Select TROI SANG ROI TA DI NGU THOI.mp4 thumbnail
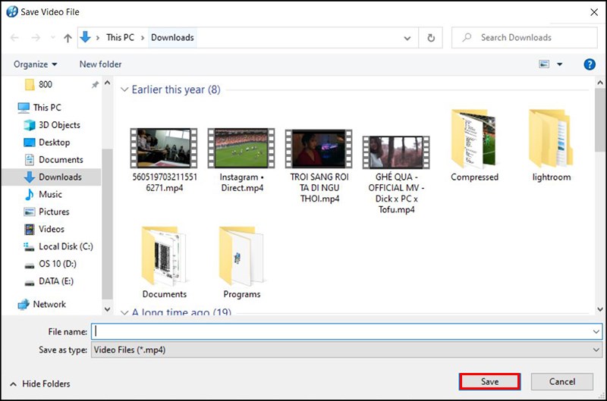 click(x=319, y=149)
